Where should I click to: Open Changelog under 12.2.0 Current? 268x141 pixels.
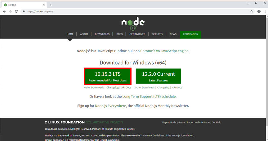[x=163, y=87]
